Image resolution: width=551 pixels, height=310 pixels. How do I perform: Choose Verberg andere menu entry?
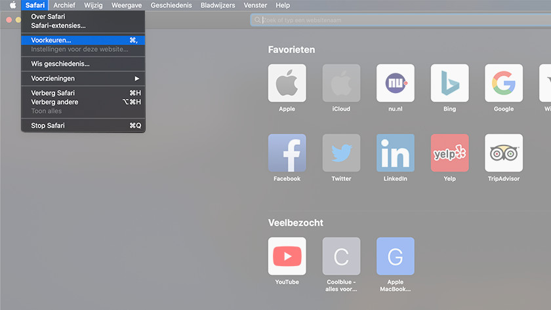coord(83,102)
